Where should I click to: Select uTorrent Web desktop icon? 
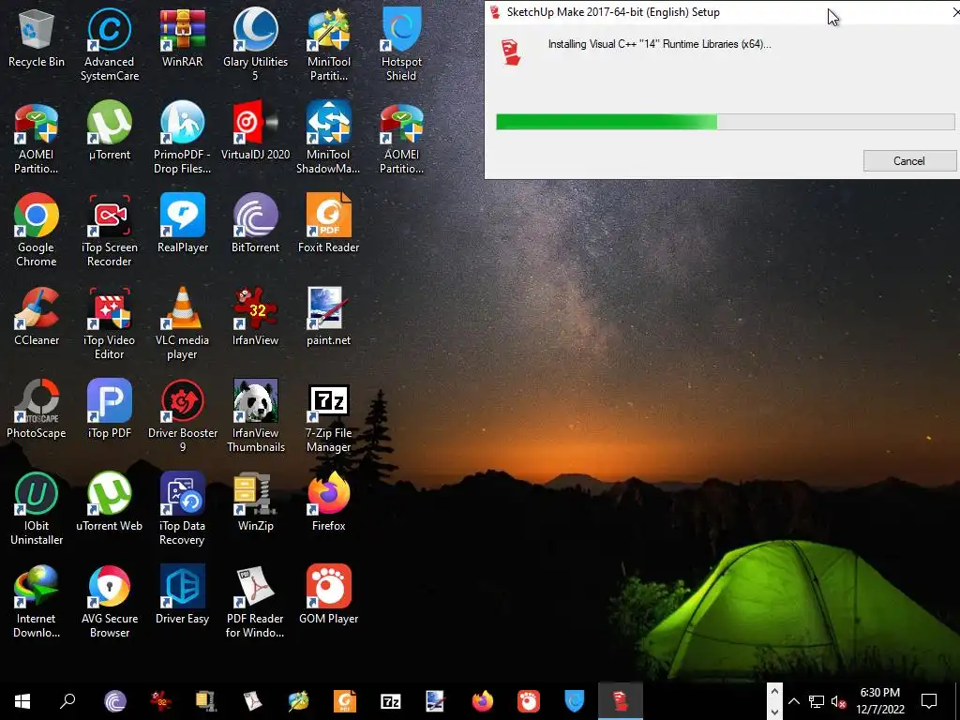[110, 502]
